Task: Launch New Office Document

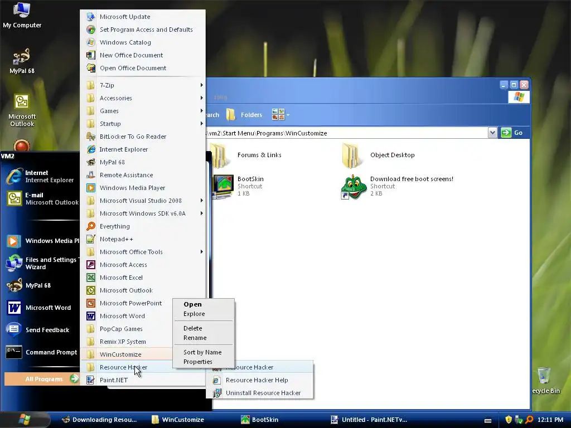Action: coord(143,55)
